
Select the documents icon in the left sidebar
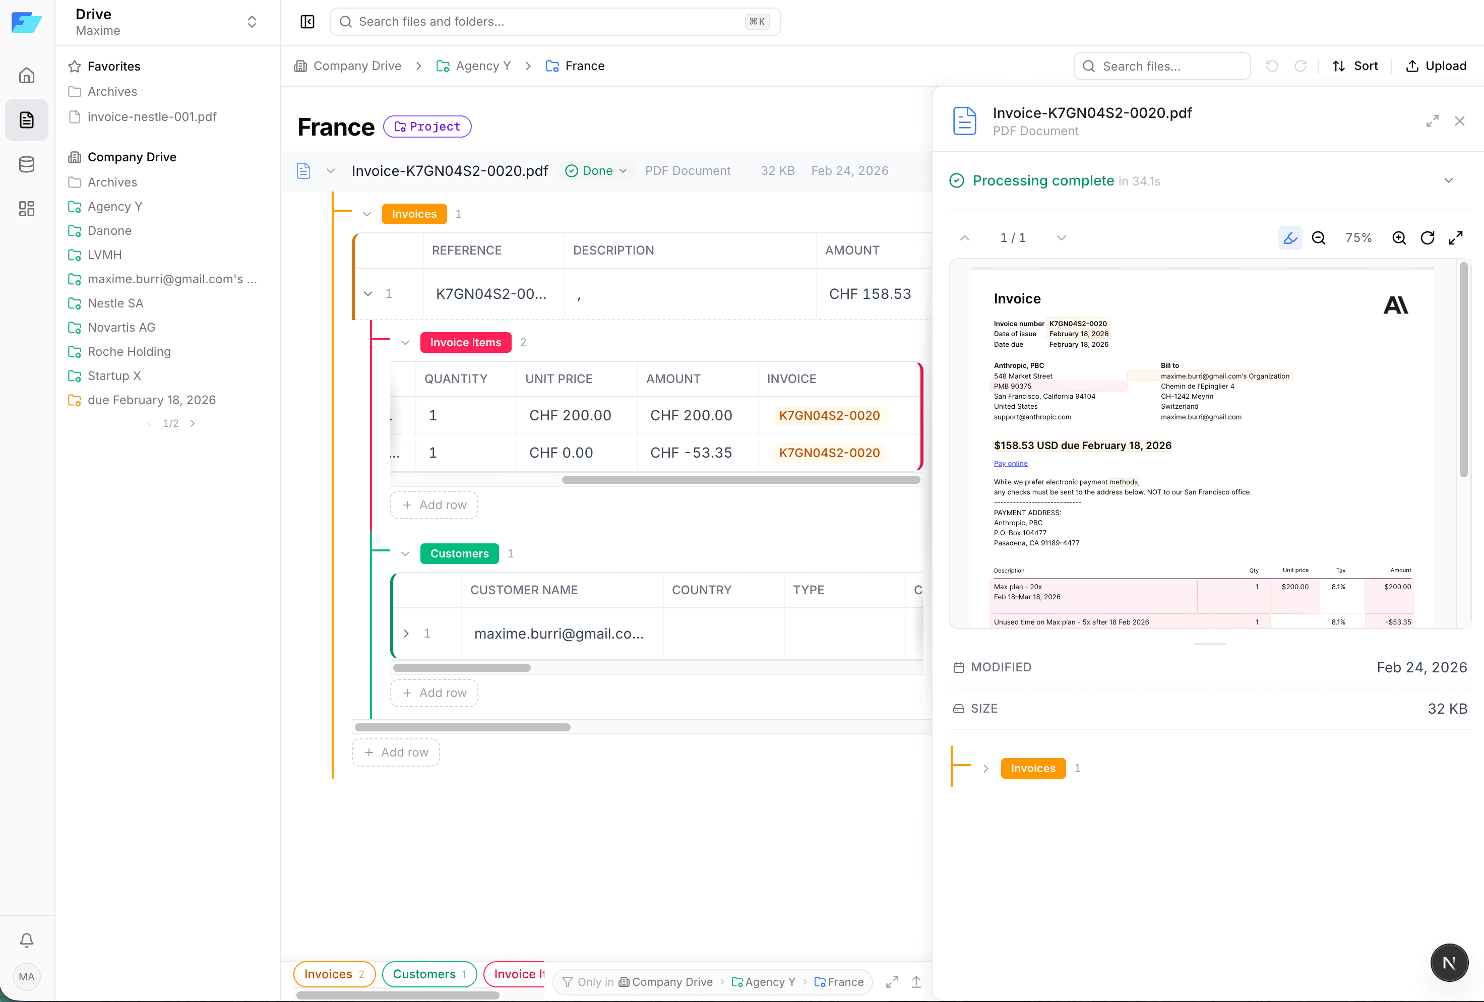point(27,119)
